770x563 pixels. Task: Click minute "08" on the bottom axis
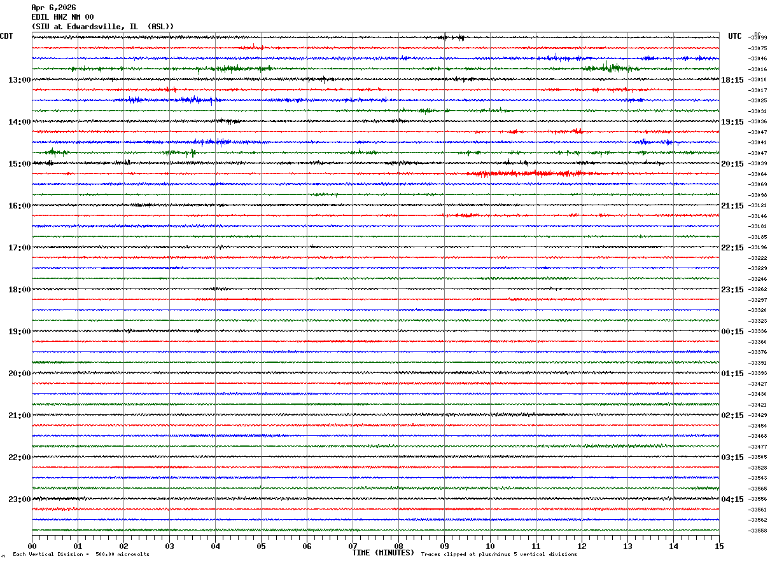(x=398, y=546)
